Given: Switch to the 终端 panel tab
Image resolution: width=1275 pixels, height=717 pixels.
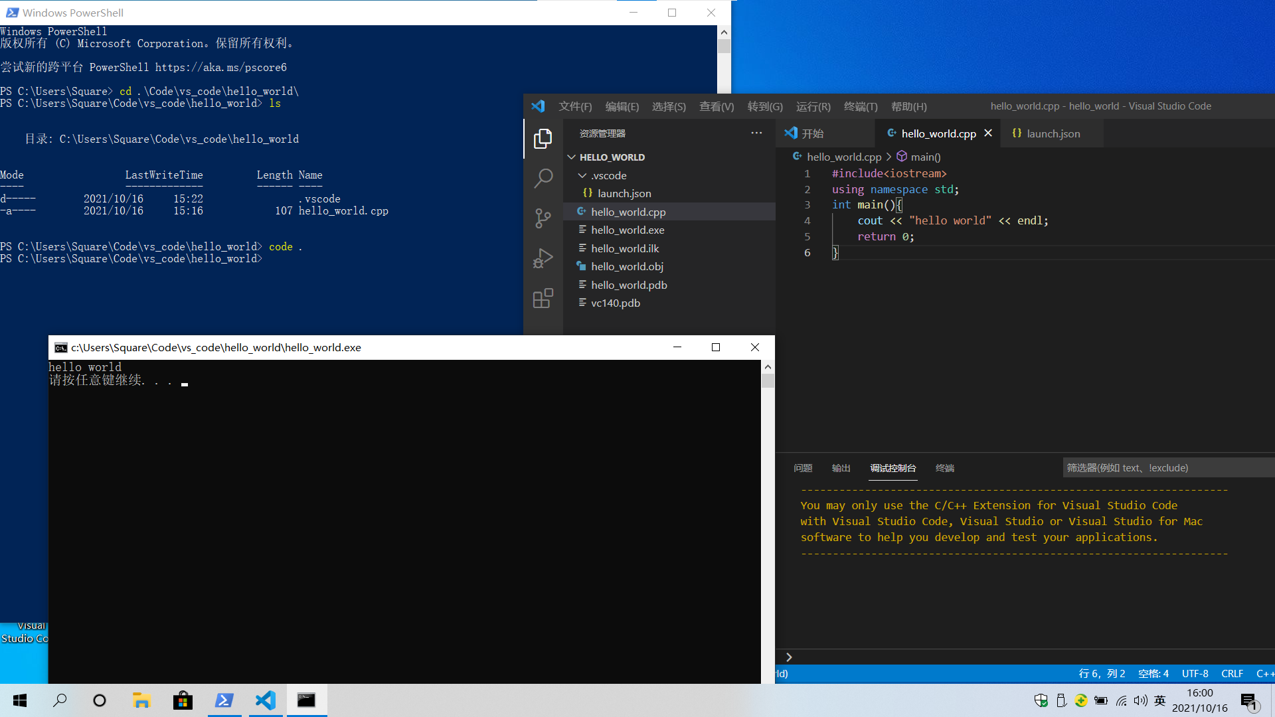Looking at the screenshot, I should (944, 468).
